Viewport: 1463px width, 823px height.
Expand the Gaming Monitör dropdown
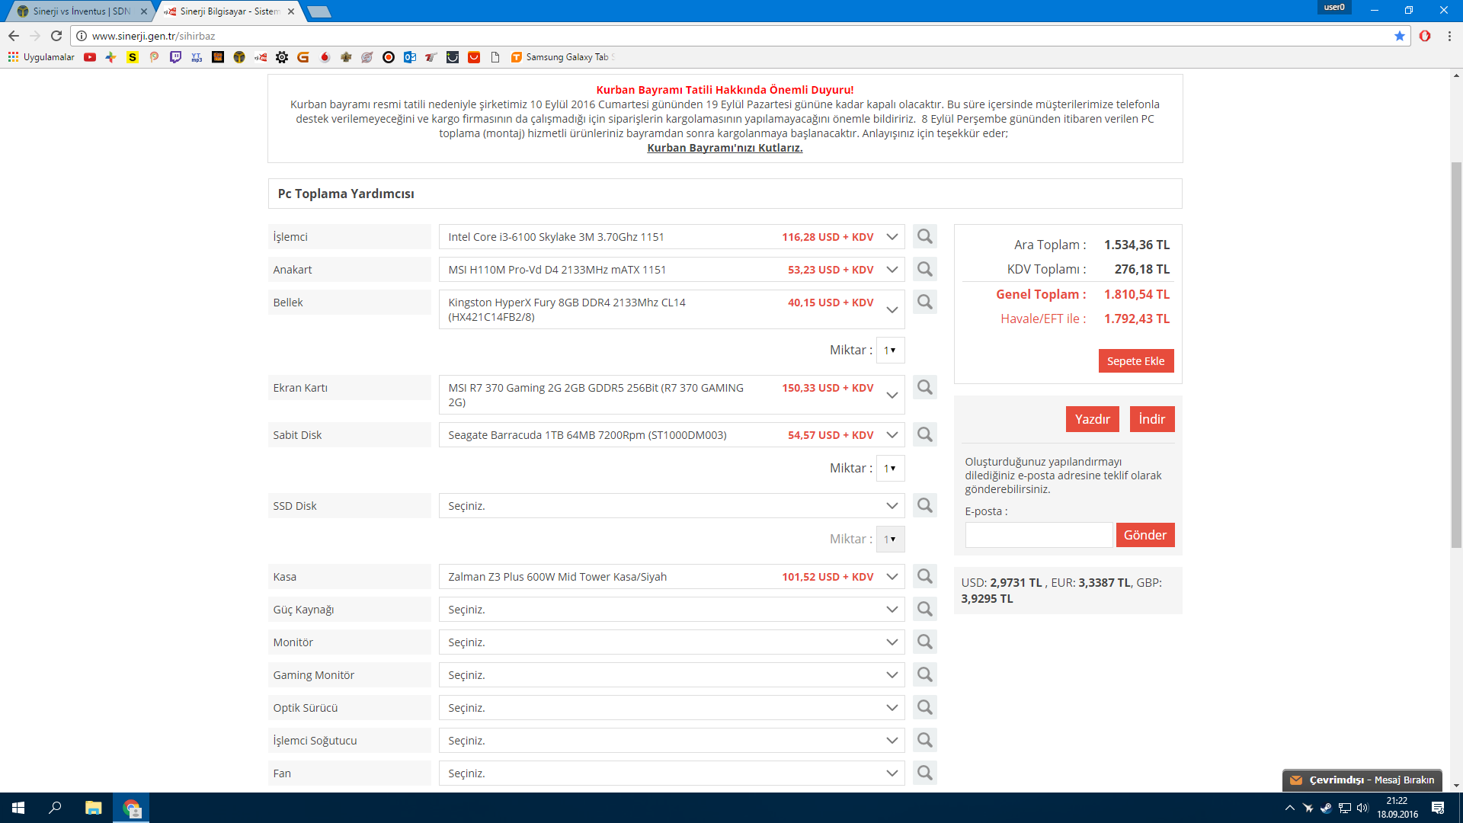coord(892,675)
